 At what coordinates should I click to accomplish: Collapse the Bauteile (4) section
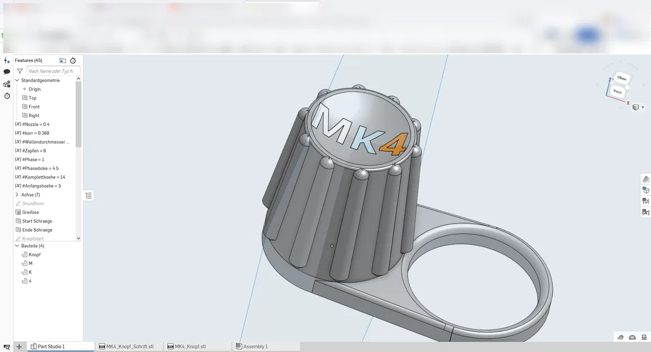pos(16,246)
